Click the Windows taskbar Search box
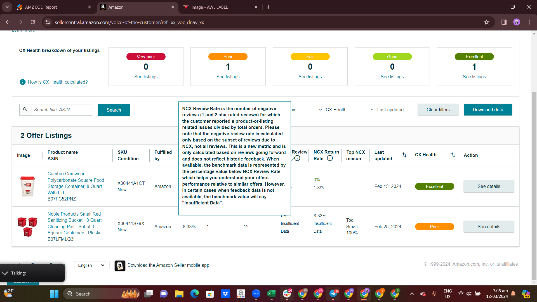The image size is (537, 302). click(x=102, y=294)
